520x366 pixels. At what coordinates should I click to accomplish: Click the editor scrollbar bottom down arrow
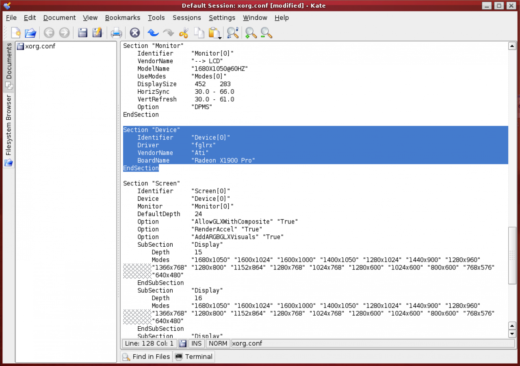[x=512, y=334]
